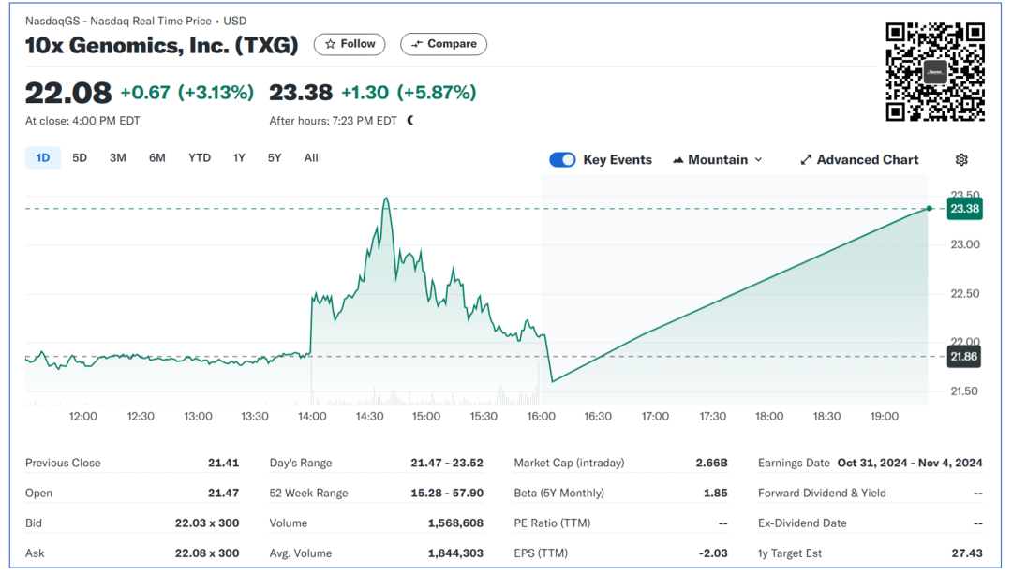Click the Volume value 1,568,608

pos(455,523)
